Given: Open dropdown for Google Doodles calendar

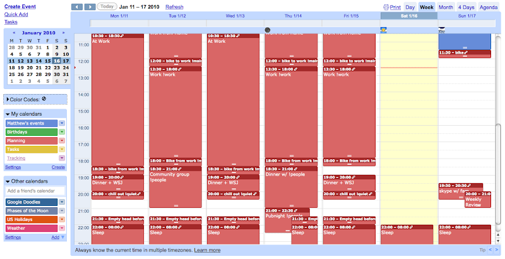Looking at the screenshot, I should [62, 202].
